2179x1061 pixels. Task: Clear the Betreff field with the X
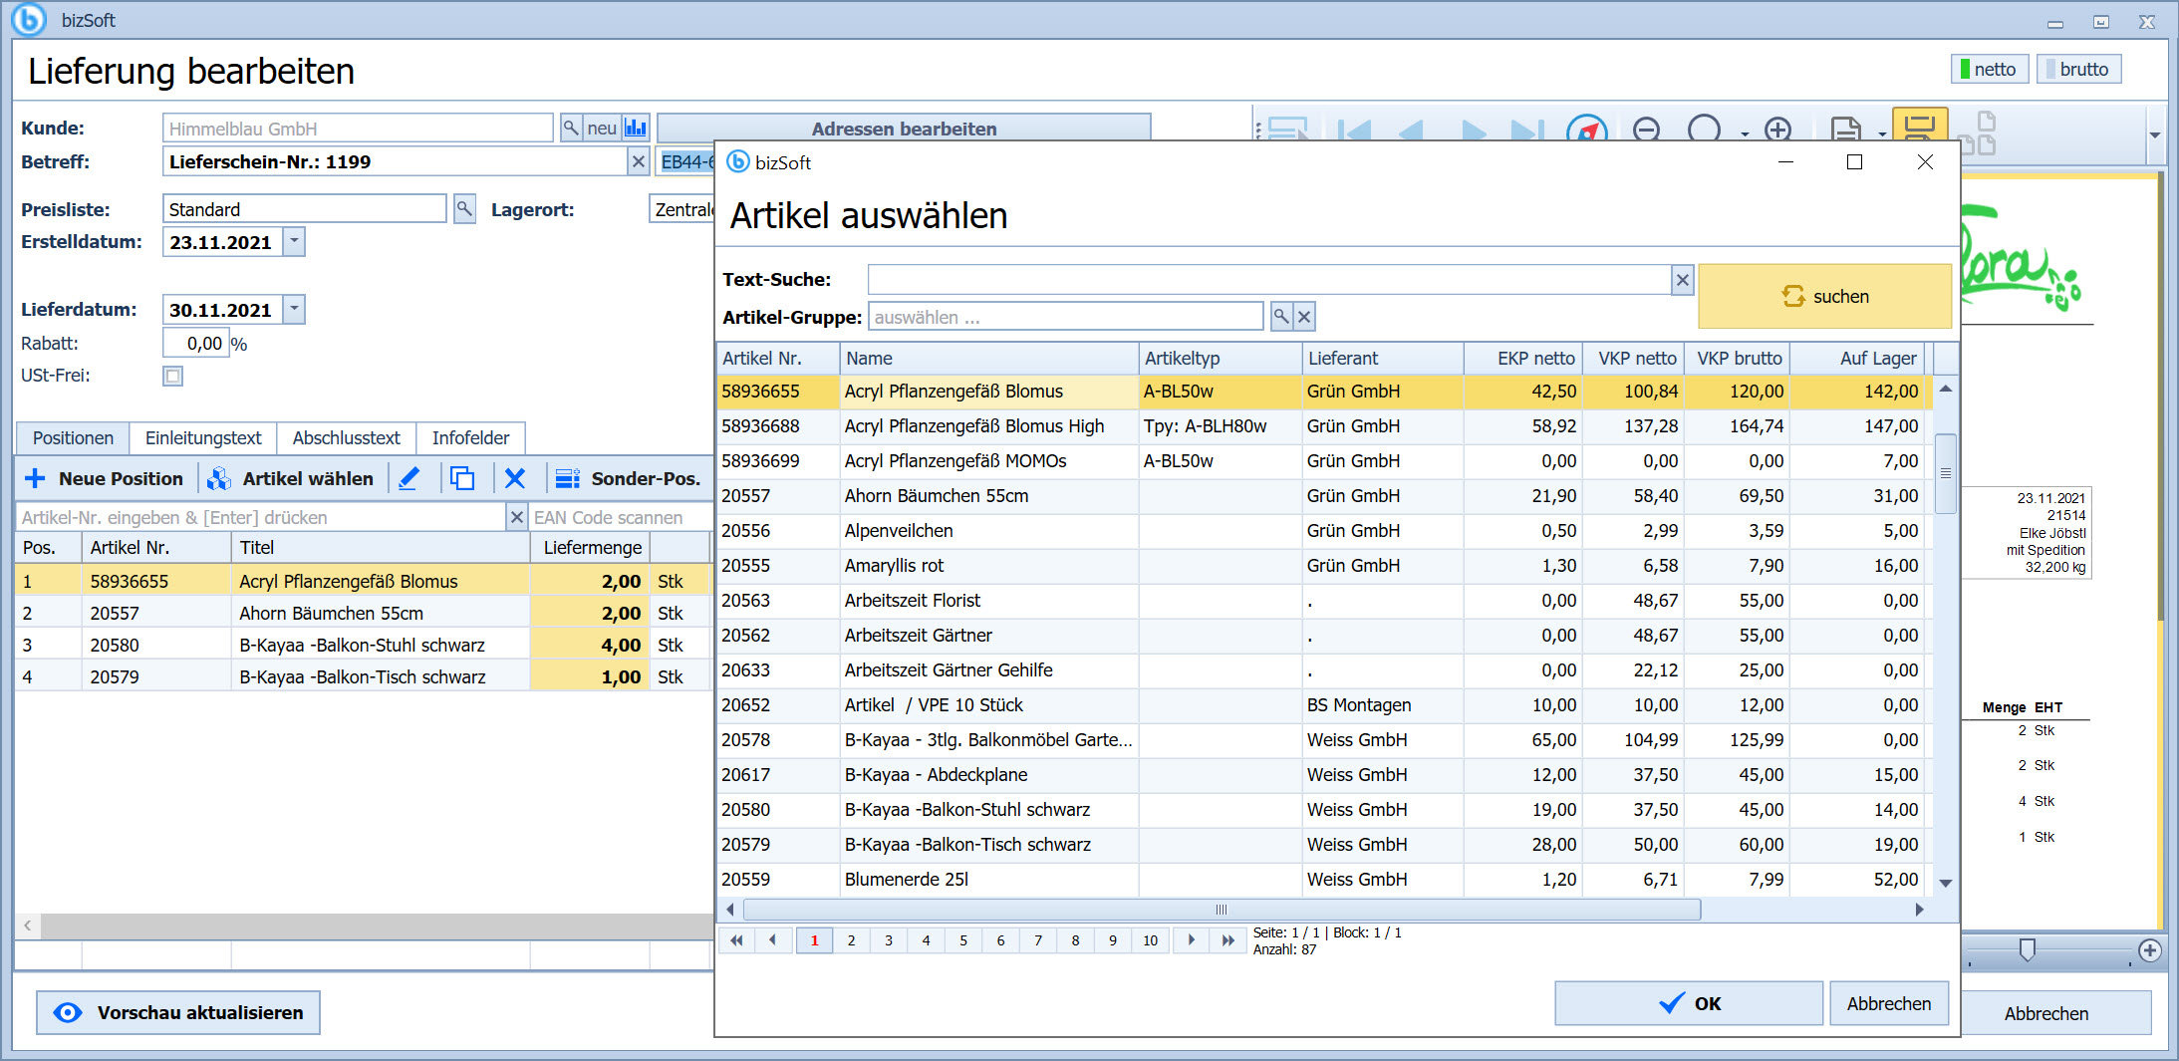[639, 161]
